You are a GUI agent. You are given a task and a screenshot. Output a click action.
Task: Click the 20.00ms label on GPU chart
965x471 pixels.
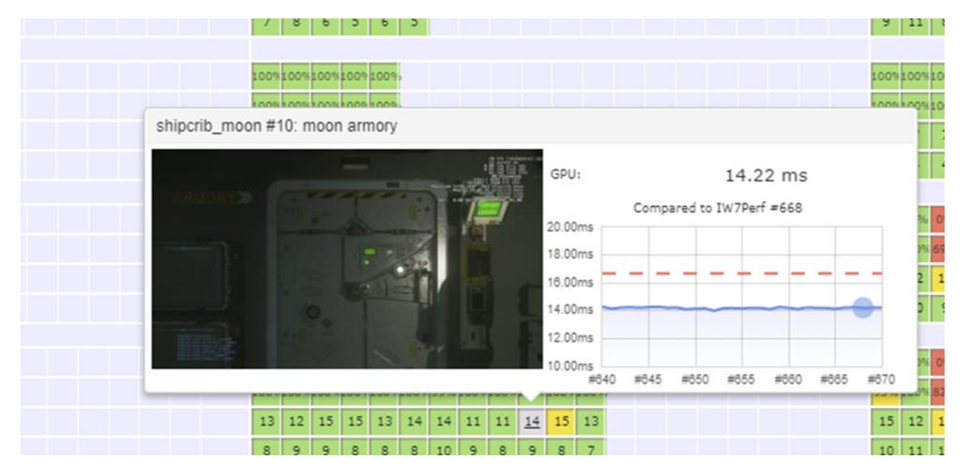click(x=570, y=227)
